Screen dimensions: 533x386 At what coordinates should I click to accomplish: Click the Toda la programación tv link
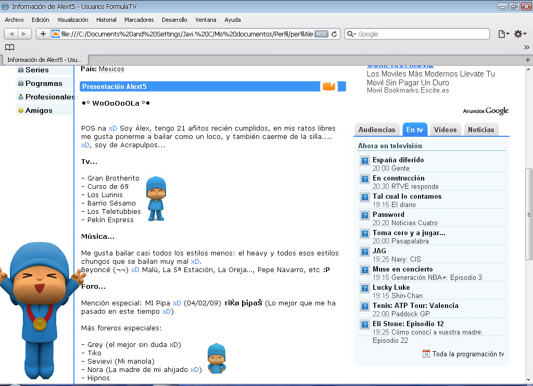[x=468, y=354]
